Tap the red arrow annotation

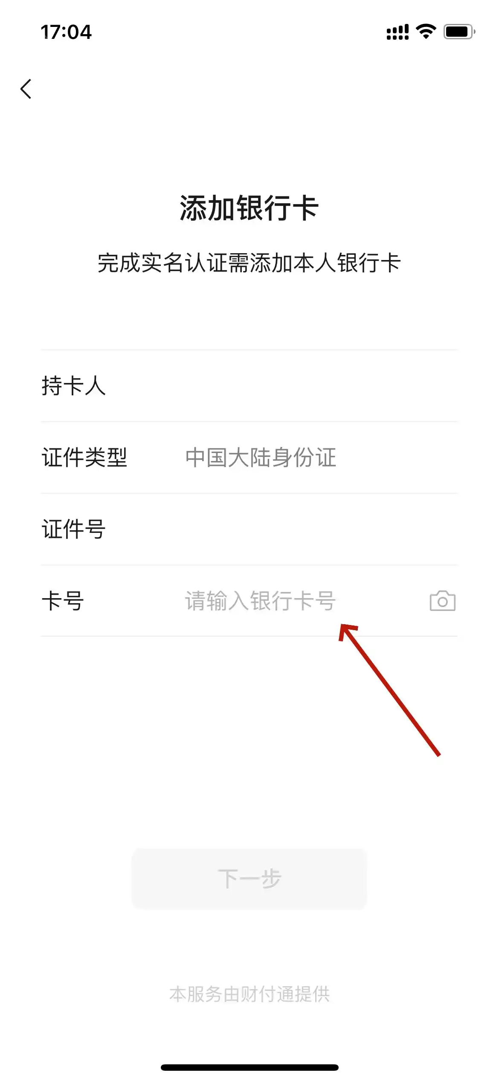pos(389,690)
